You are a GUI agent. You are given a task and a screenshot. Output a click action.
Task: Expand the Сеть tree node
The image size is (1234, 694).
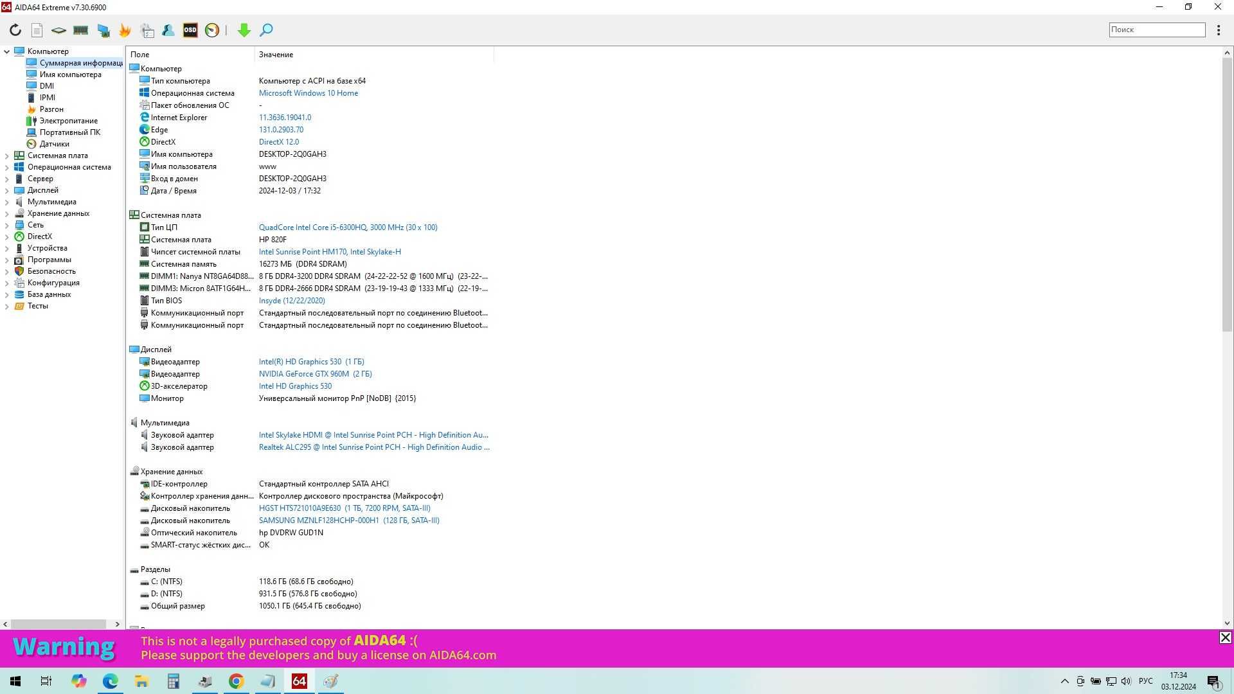point(7,225)
